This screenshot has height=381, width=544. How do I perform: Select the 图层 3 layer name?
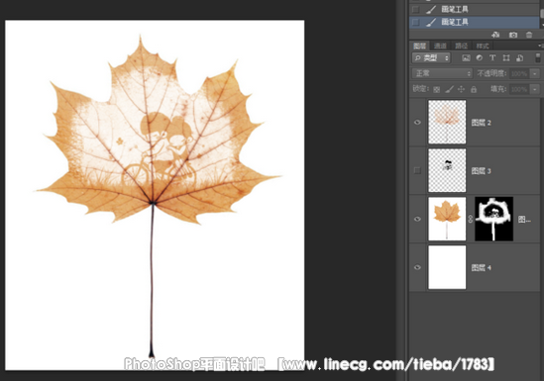click(482, 171)
